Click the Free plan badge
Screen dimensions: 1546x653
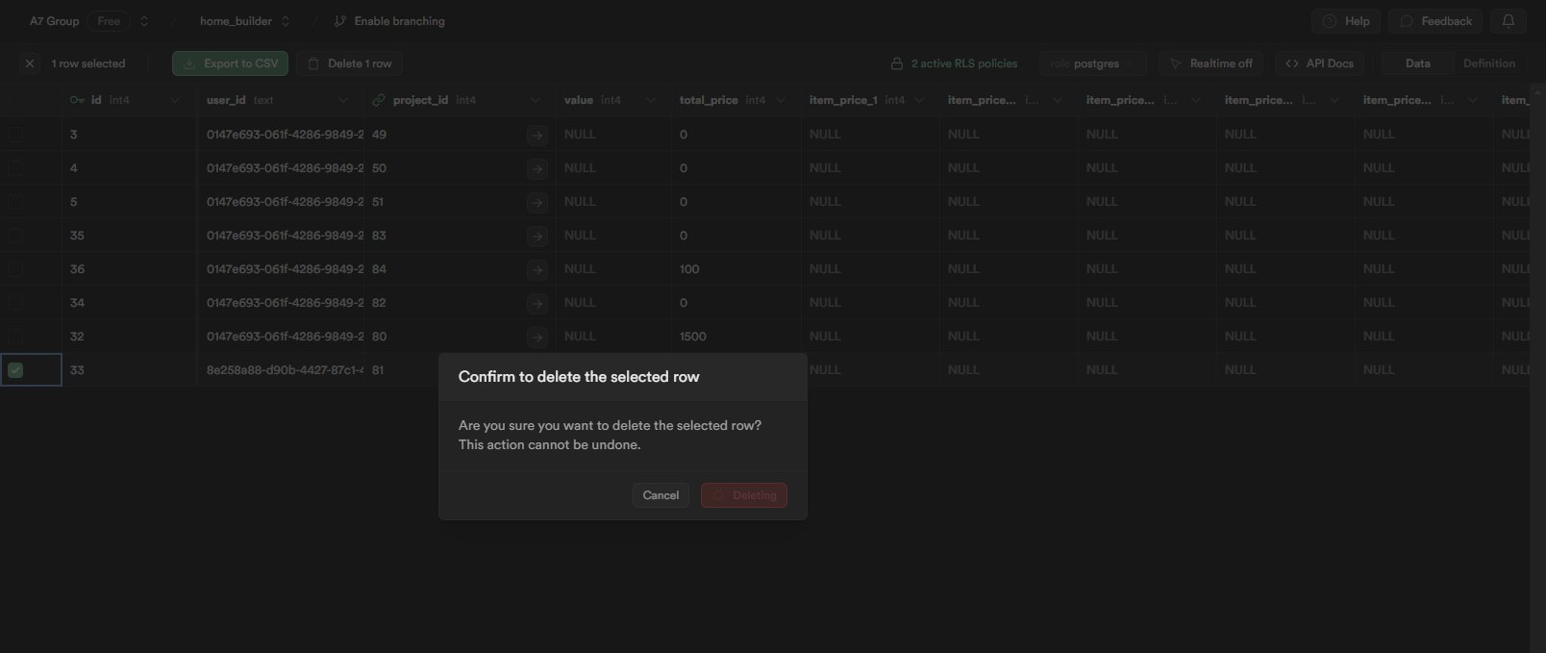[x=109, y=21]
